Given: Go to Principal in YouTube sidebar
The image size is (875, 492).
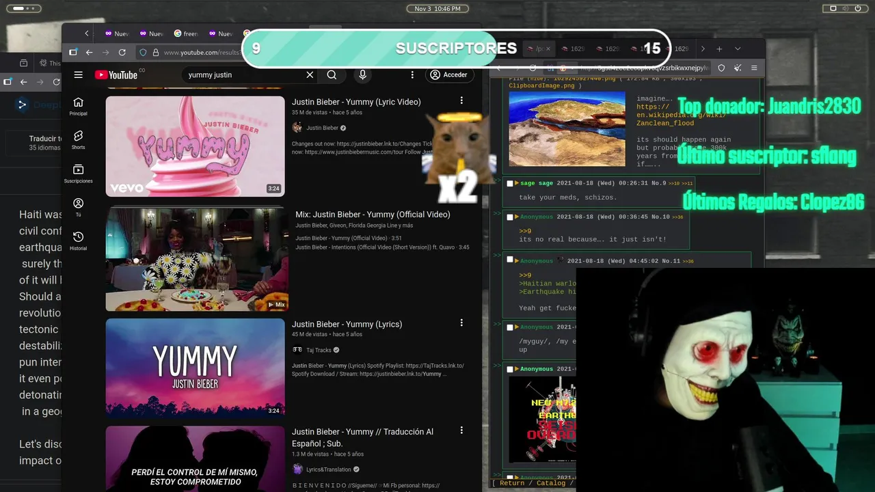Looking at the screenshot, I should 78,107.
